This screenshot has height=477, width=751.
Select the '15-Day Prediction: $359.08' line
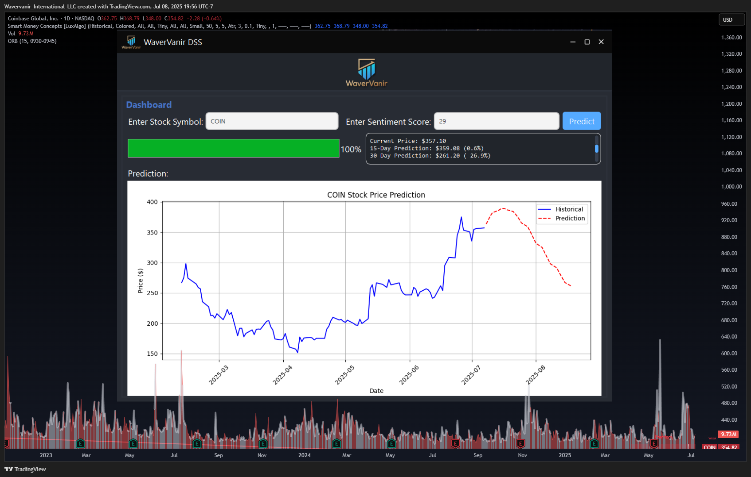point(426,148)
